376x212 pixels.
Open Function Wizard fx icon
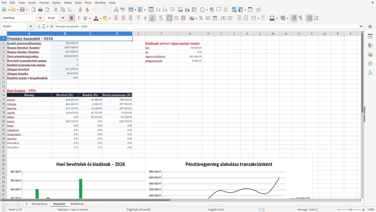(39, 27)
